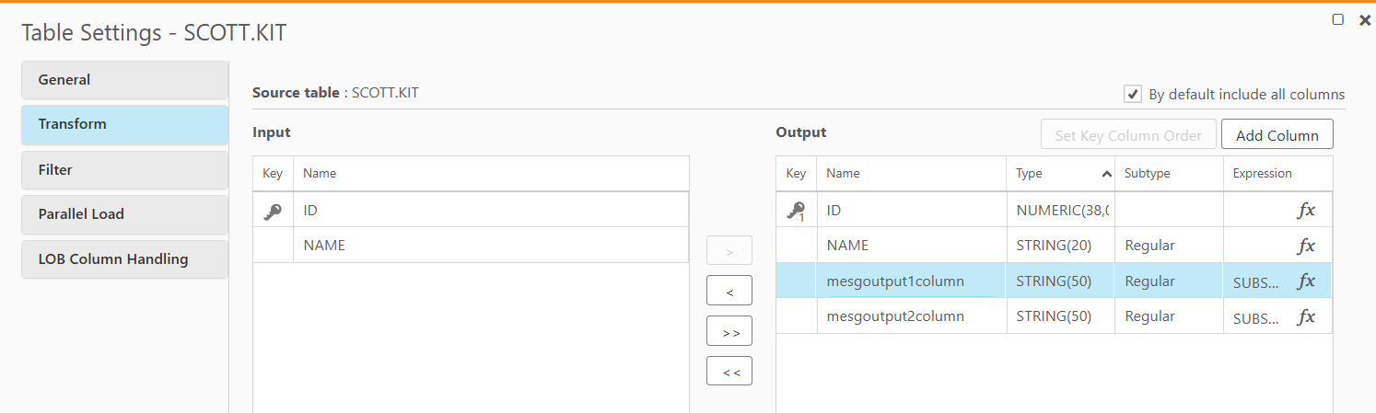Click the Add Column button

tap(1277, 134)
